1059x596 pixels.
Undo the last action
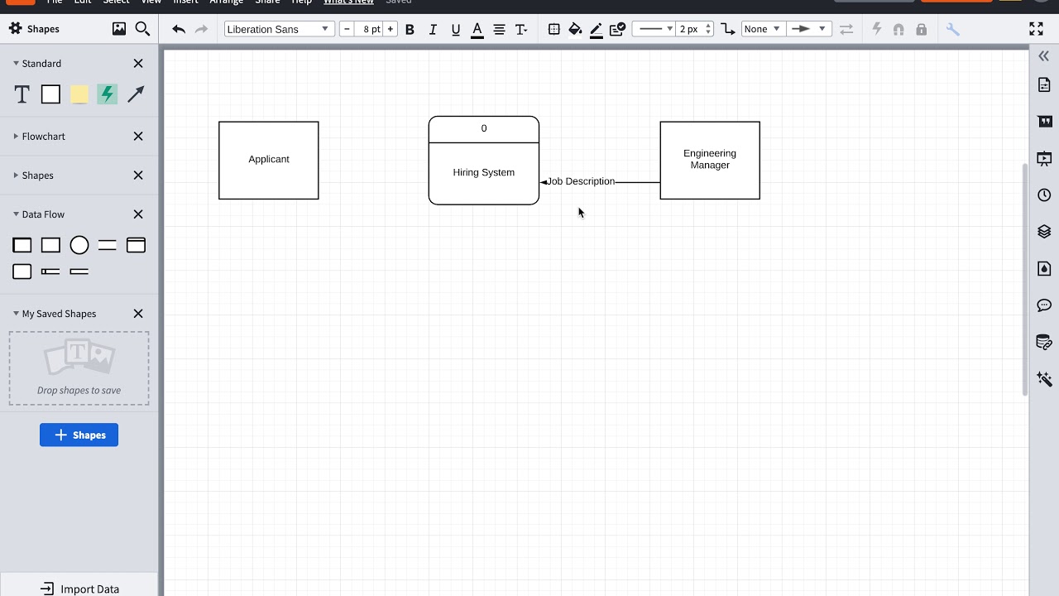tap(179, 29)
